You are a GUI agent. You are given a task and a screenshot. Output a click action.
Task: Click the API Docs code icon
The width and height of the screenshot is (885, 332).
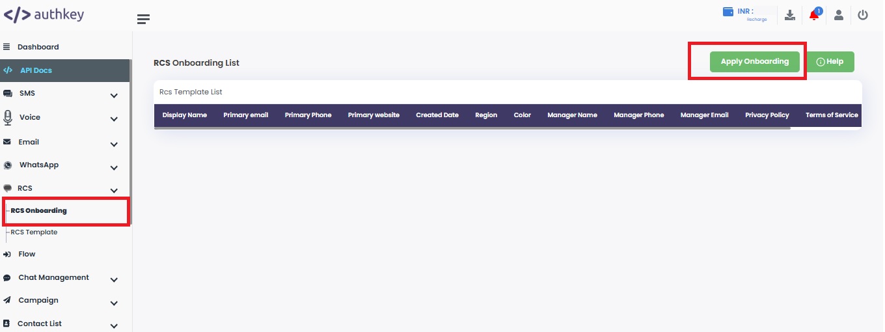point(8,70)
